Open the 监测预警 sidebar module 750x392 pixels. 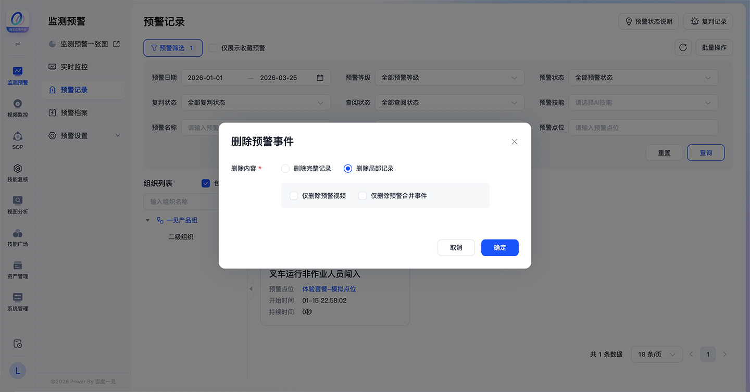click(x=18, y=75)
